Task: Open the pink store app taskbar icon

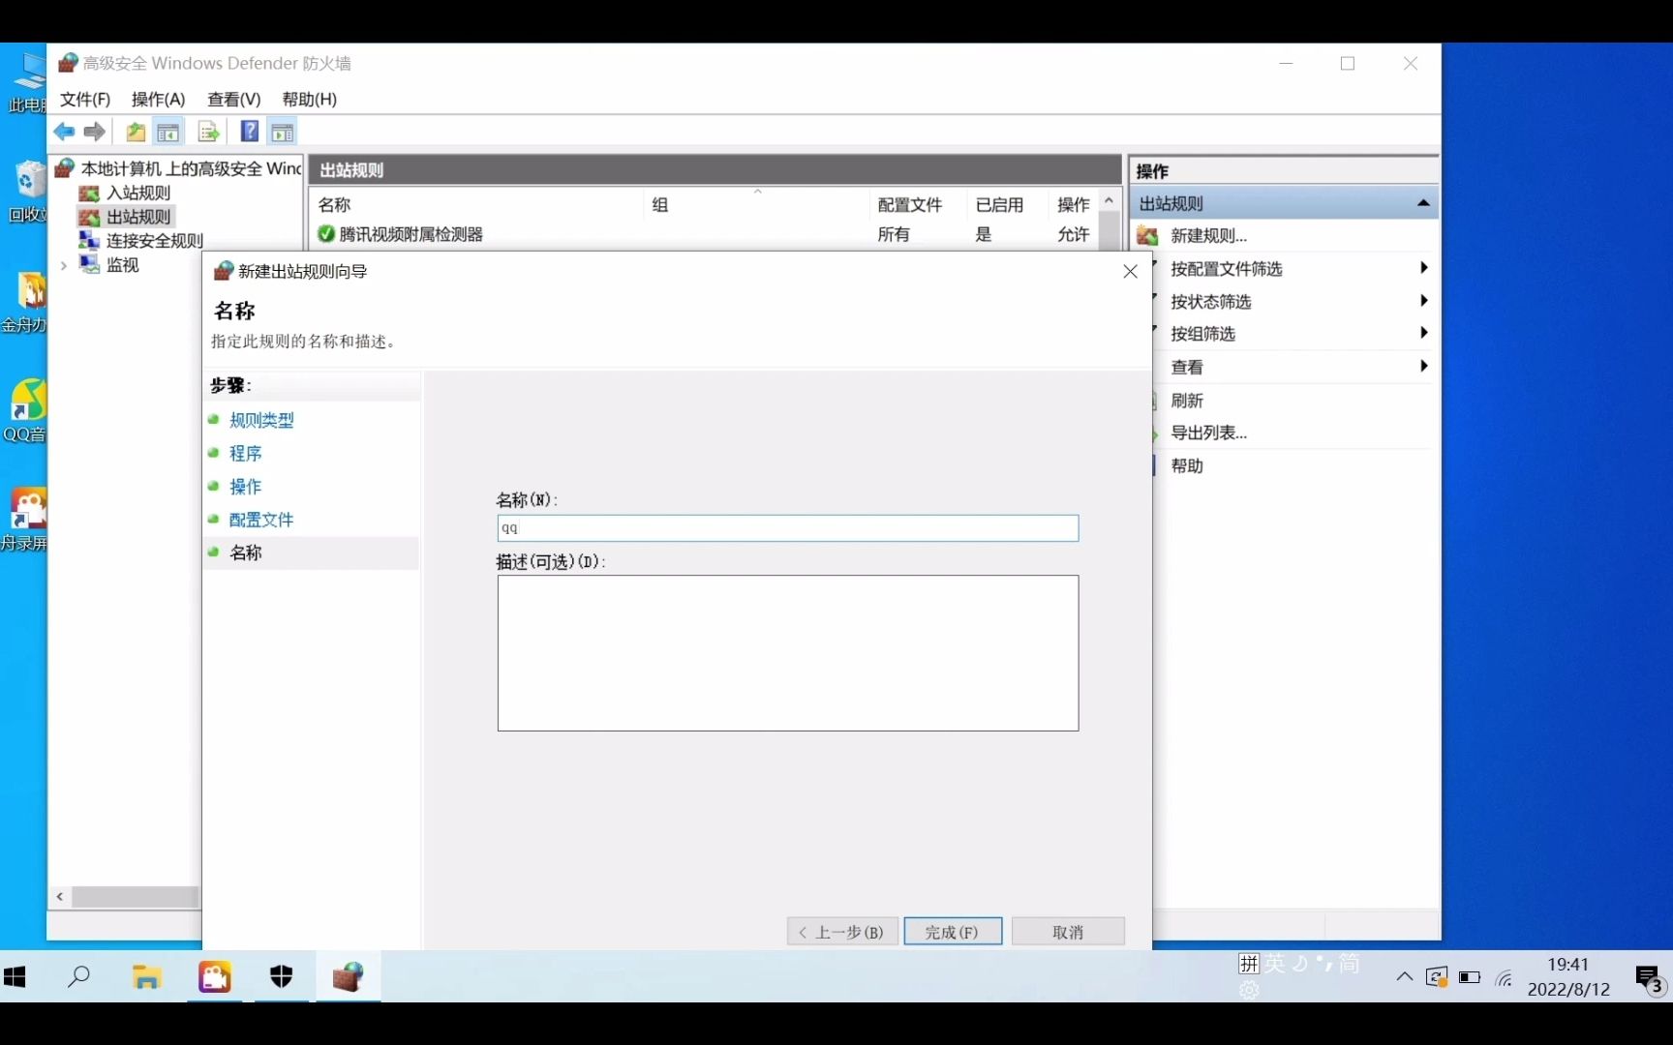Action: (x=214, y=977)
